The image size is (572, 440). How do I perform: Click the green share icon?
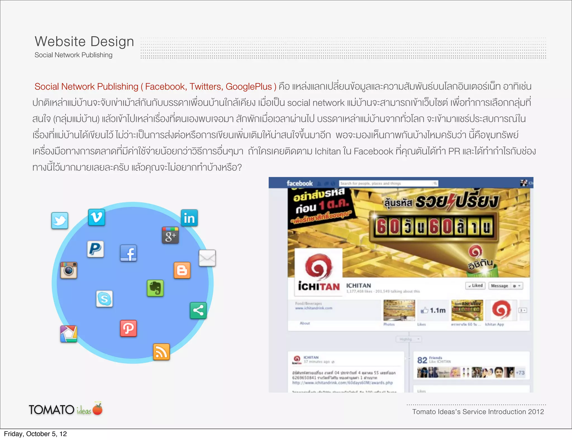point(198,310)
